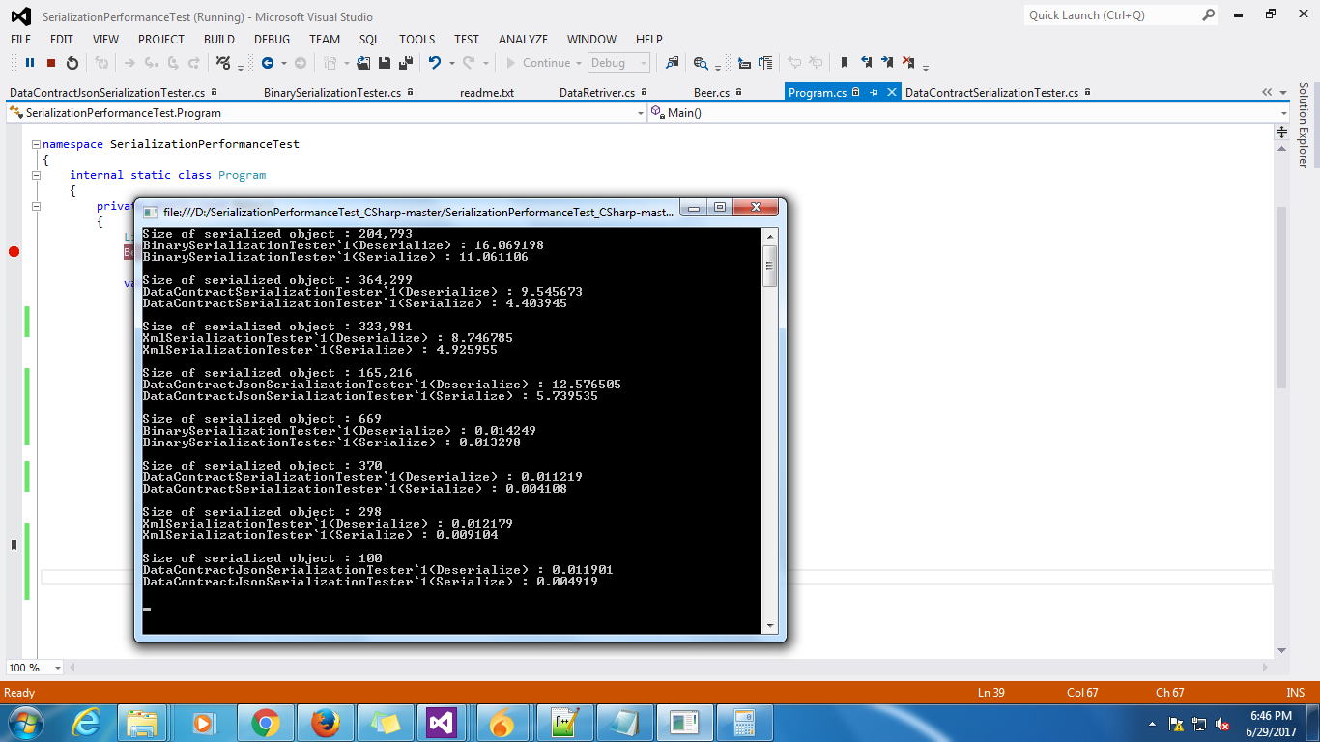
Task: Go to the next bookmark
Action: tap(887, 63)
